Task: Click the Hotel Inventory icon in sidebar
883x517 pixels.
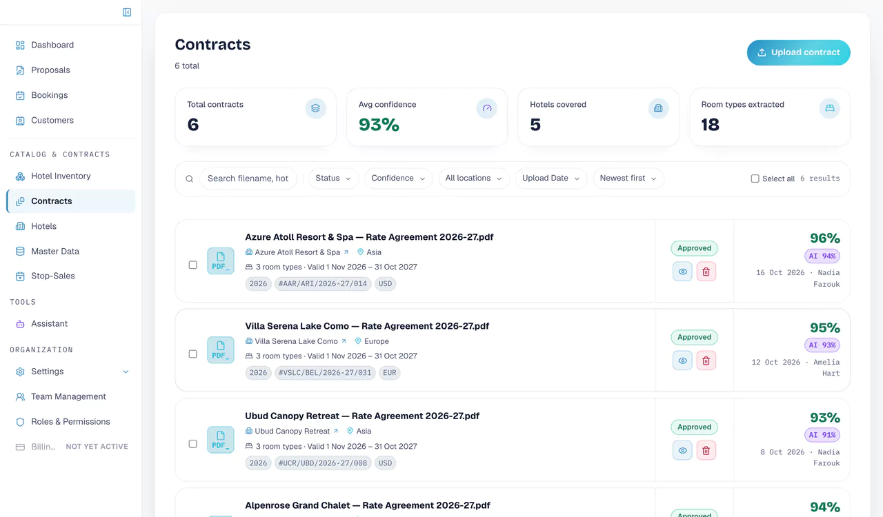Action: (20, 176)
